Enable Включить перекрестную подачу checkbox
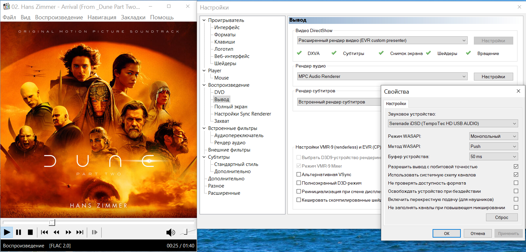 coord(516,199)
